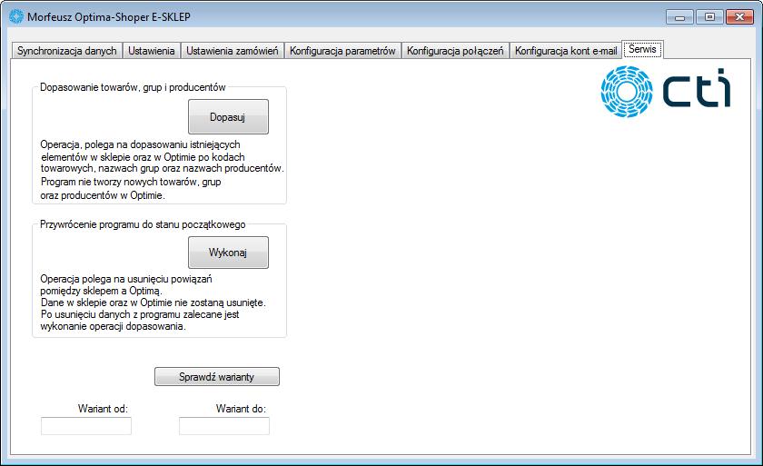Click 'Przywrócenie programu do stanu początkowego' label
Viewport: 763px width, 466px height.
coord(143,224)
